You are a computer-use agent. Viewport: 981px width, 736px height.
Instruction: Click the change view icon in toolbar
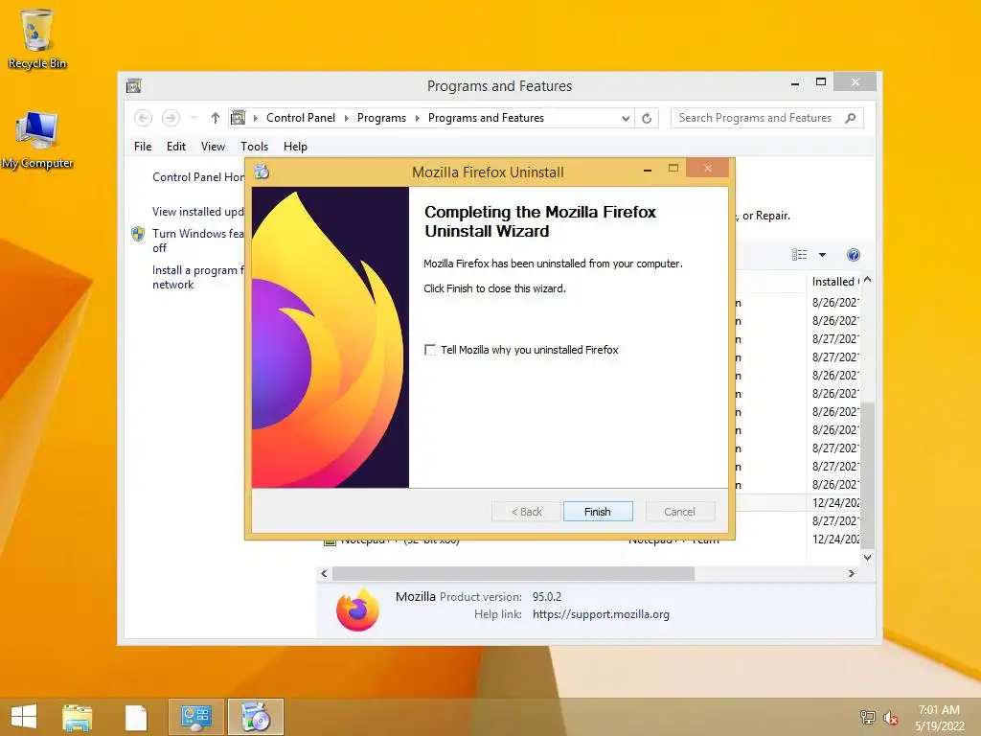tap(799, 255)
